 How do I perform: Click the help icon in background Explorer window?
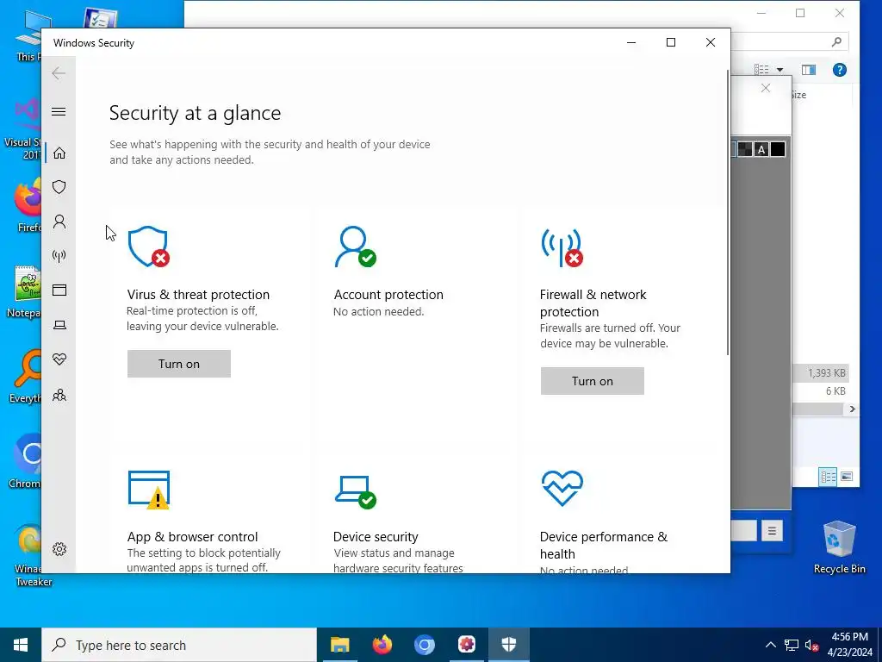(x=839, y=70)
